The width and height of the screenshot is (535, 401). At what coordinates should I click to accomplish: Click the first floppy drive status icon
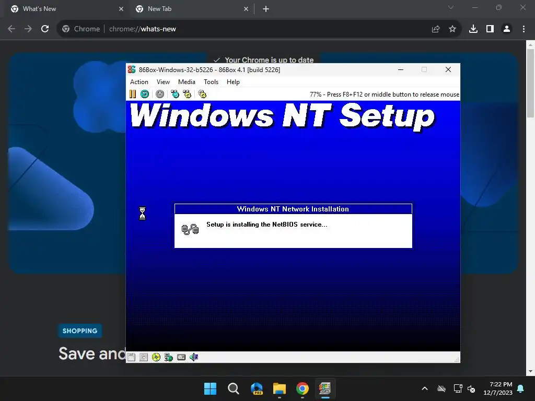pyautogui.click(x=131, y=357)
